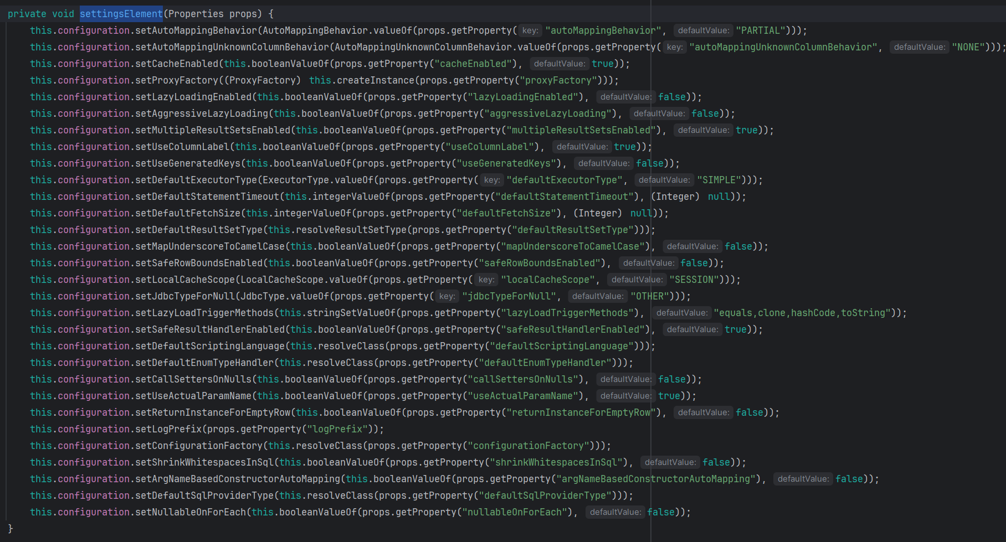Click setLogPrefix method call

point(168,429)
